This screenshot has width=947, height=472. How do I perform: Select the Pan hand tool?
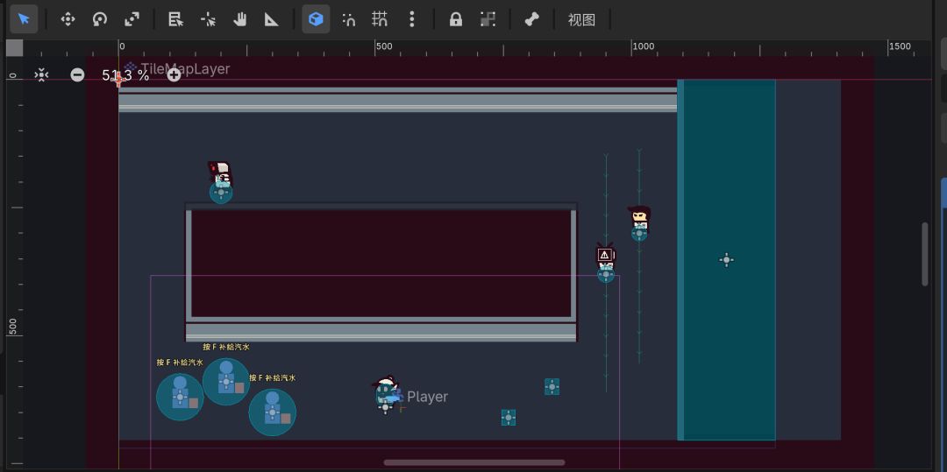tap(239, 19)
